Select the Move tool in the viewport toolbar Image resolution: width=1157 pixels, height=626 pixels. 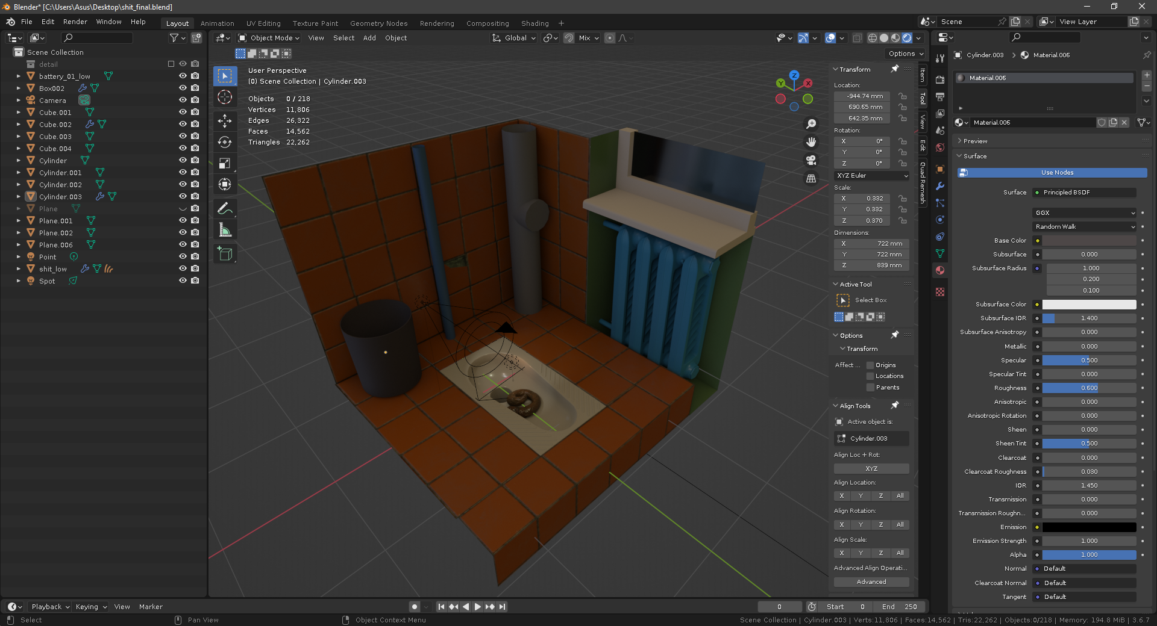click(225, 120)
